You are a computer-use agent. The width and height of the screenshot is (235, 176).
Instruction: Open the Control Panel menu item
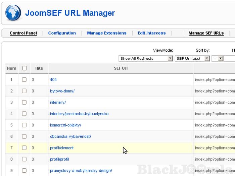pyautogui.click(x=23, y=33)
